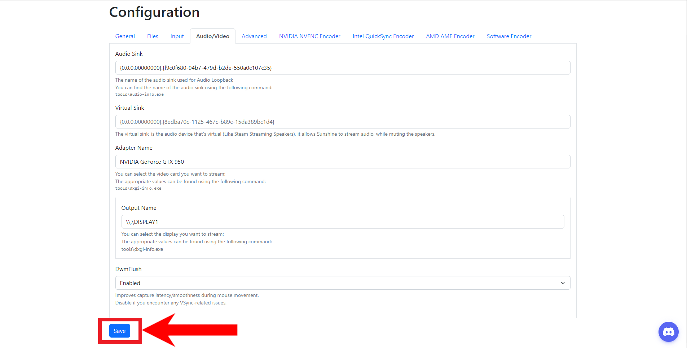687x348 pixels.
Task: Open the Discord chat widget icon
Action: click(x=668, y=331)
